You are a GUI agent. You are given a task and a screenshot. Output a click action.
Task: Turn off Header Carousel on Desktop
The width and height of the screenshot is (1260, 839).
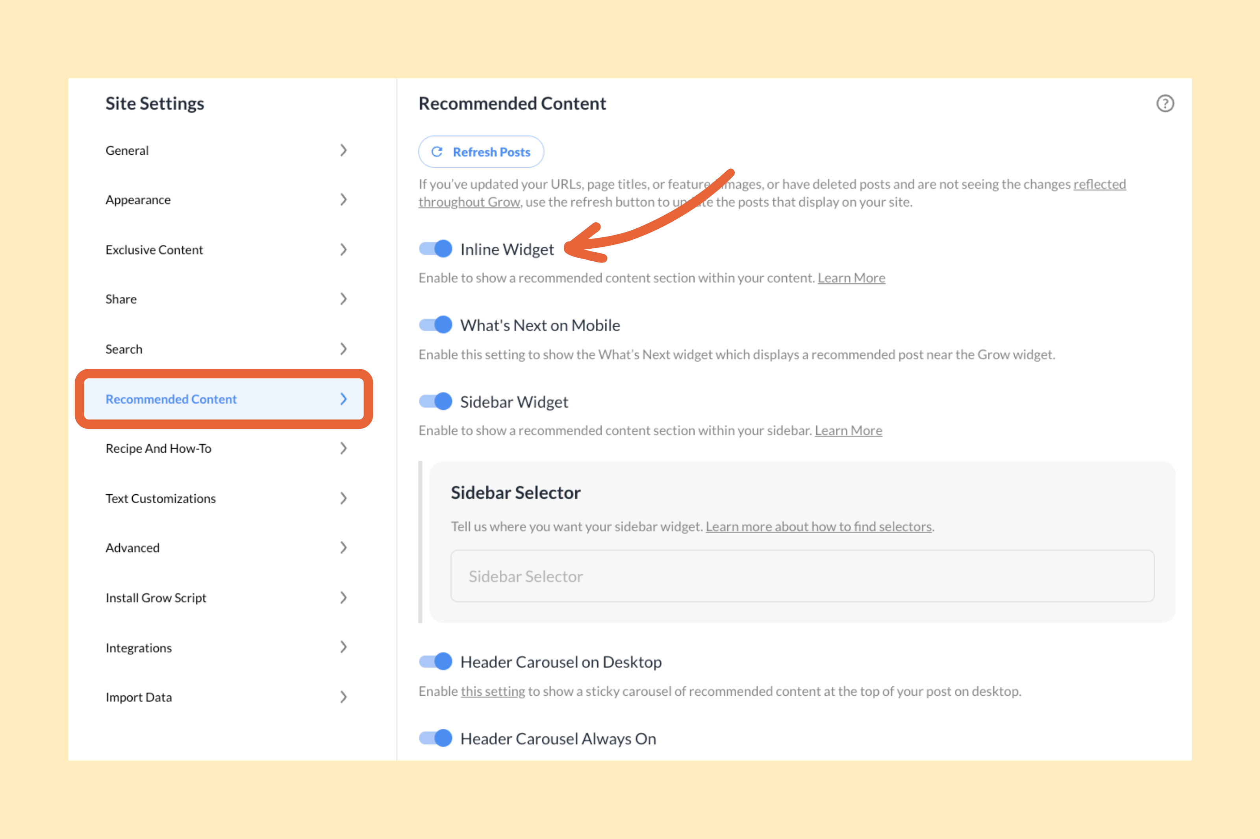pos(435,662)
